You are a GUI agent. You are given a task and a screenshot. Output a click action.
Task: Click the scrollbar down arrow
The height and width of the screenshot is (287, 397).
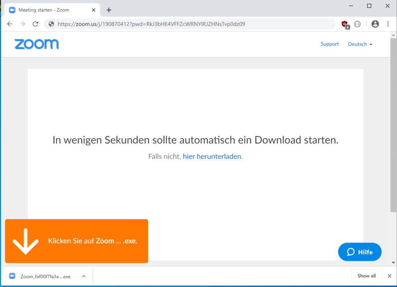(x=393, y=263)
